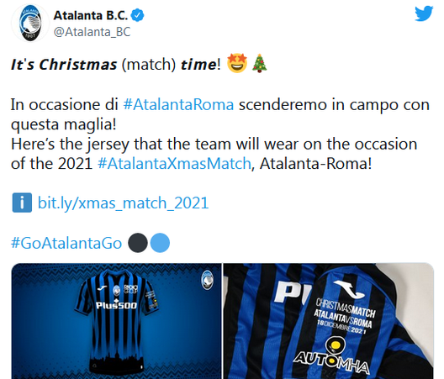Image resolution: width=444 pixels, height=379 pixels.
Task: Click the Automha logo on sleeve photo
Action: click(331, 356)
